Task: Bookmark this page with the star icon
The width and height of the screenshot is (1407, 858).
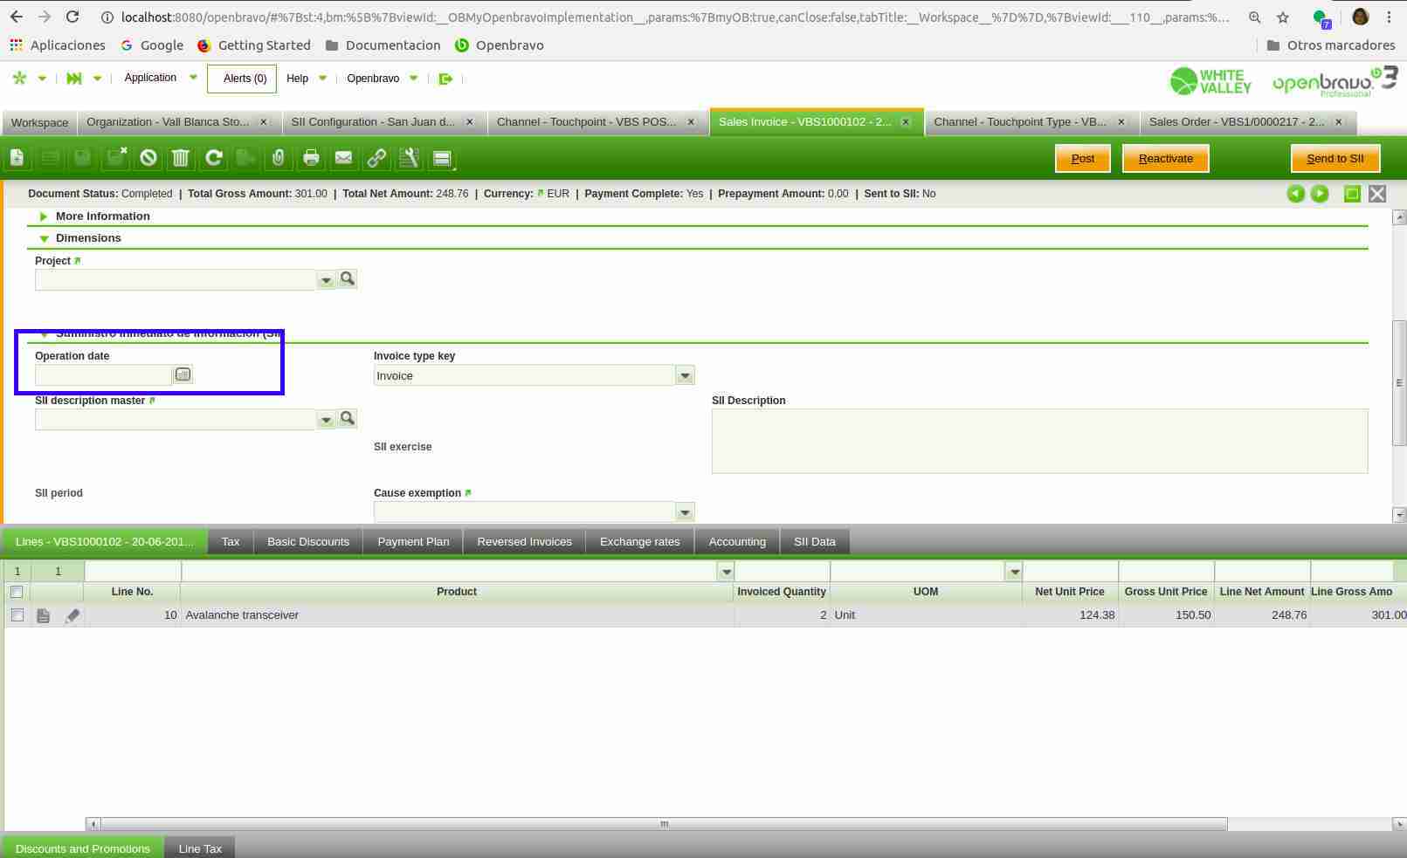Action: pos(1283,17)
